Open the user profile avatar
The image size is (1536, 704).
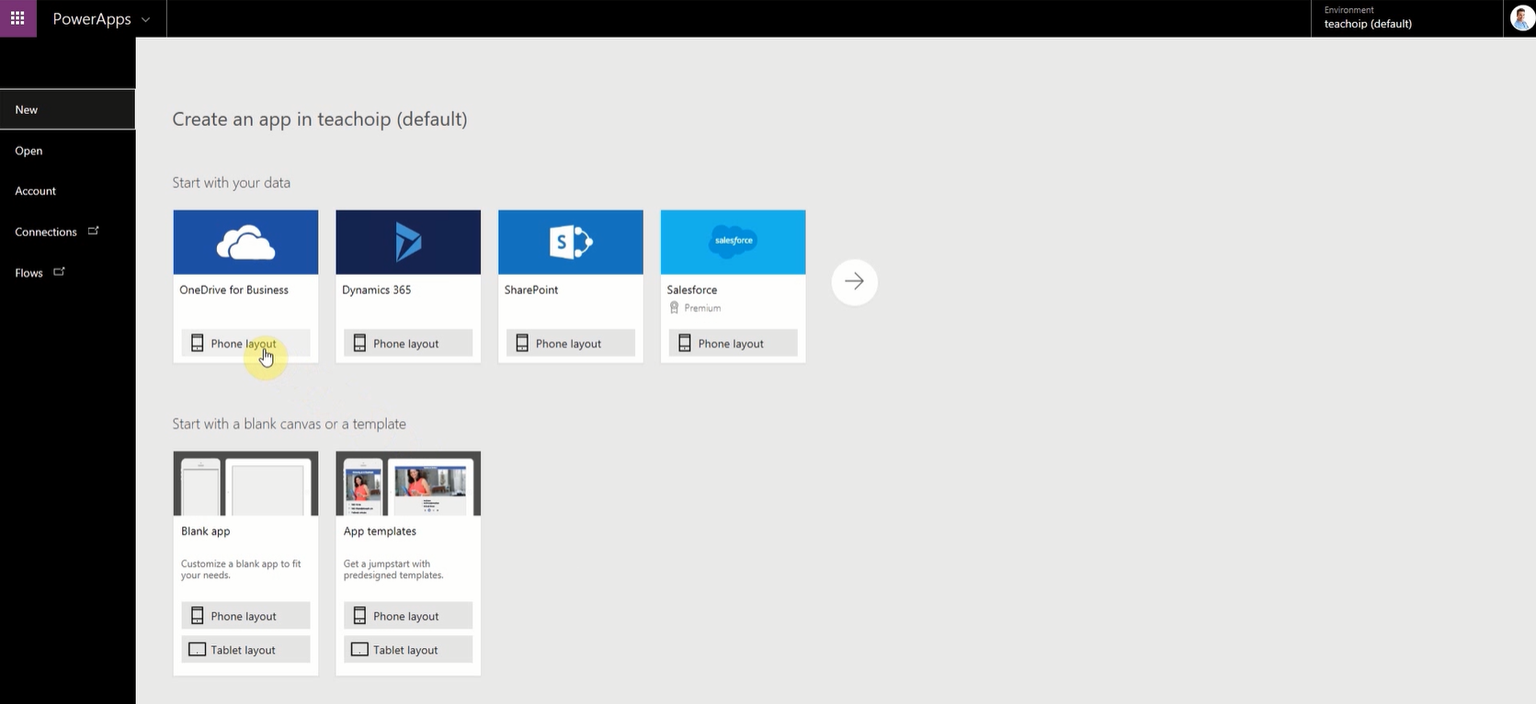click(x=1521, y=18)
